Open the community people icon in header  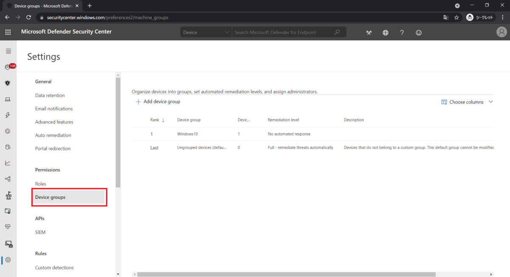click(369, 32)
